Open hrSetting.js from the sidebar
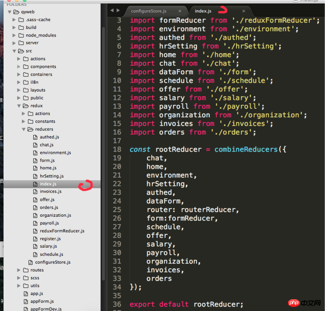This screenshot has height=311, width=325. (x=52, y=176)
